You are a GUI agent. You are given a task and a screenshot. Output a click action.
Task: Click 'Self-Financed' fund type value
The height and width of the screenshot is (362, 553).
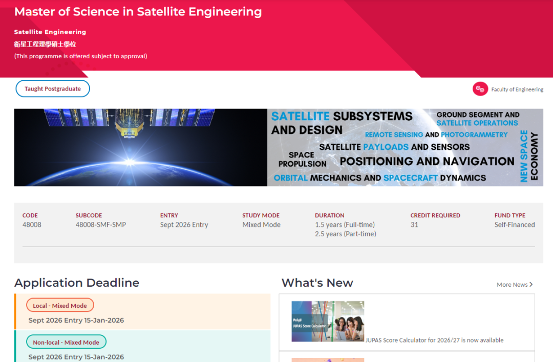(x=515, y=224)
